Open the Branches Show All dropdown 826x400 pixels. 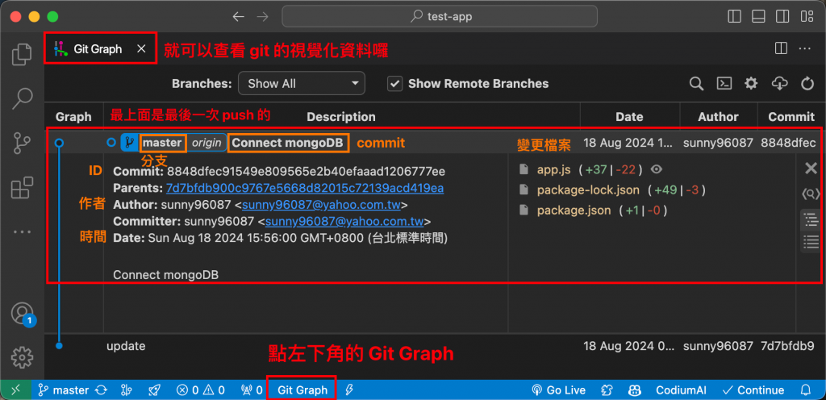point(302,83)
